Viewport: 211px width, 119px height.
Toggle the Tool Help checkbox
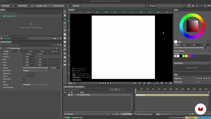click(x=81, y=6)
